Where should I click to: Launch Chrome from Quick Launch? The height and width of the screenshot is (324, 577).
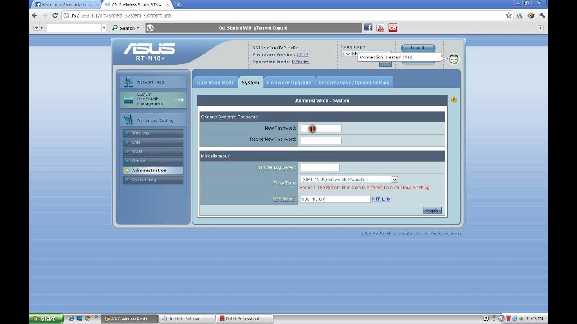(87, 319)
